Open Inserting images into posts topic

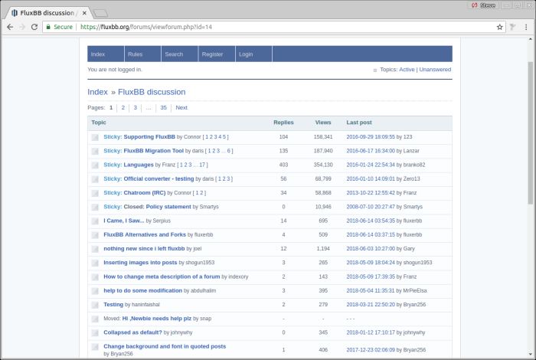140,263
